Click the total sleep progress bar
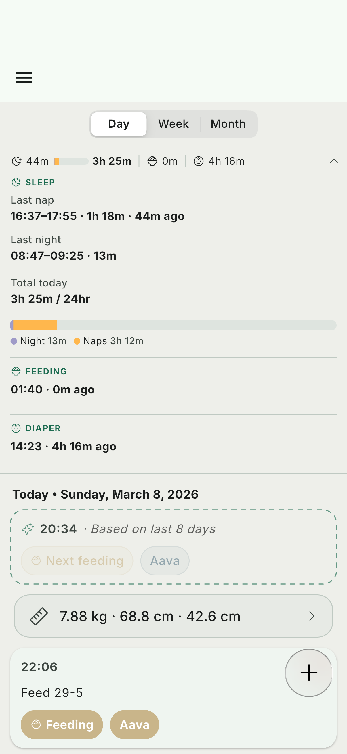 [x=173, y=325]
